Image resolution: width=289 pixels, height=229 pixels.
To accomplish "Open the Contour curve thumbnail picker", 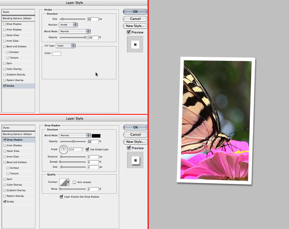I will pos(63,182).
